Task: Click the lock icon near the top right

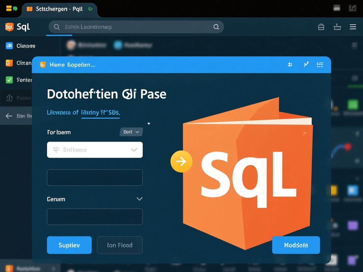Action: [321, 27]
